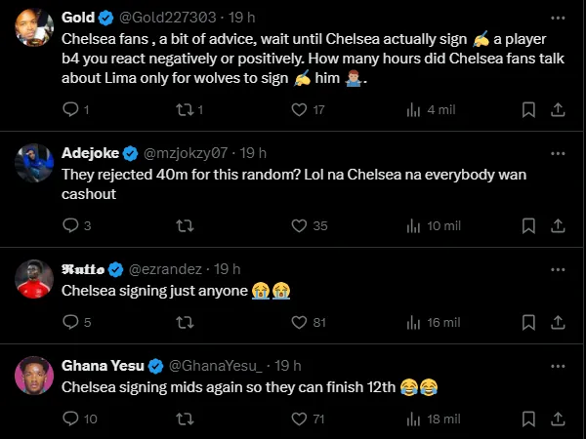
Task: Bookmark Ghana Yesu's tweet
Action: (x=527, y=419)
